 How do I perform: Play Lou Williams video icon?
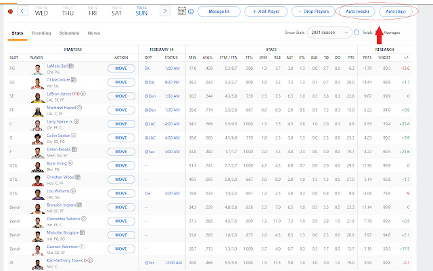(x=73, y=191)
